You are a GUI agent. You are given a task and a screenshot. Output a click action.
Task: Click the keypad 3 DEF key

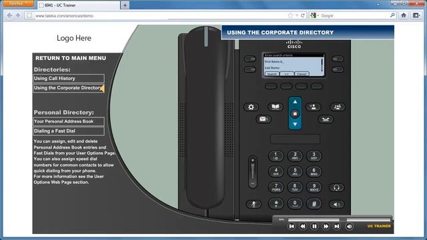[x=314, y=156]
